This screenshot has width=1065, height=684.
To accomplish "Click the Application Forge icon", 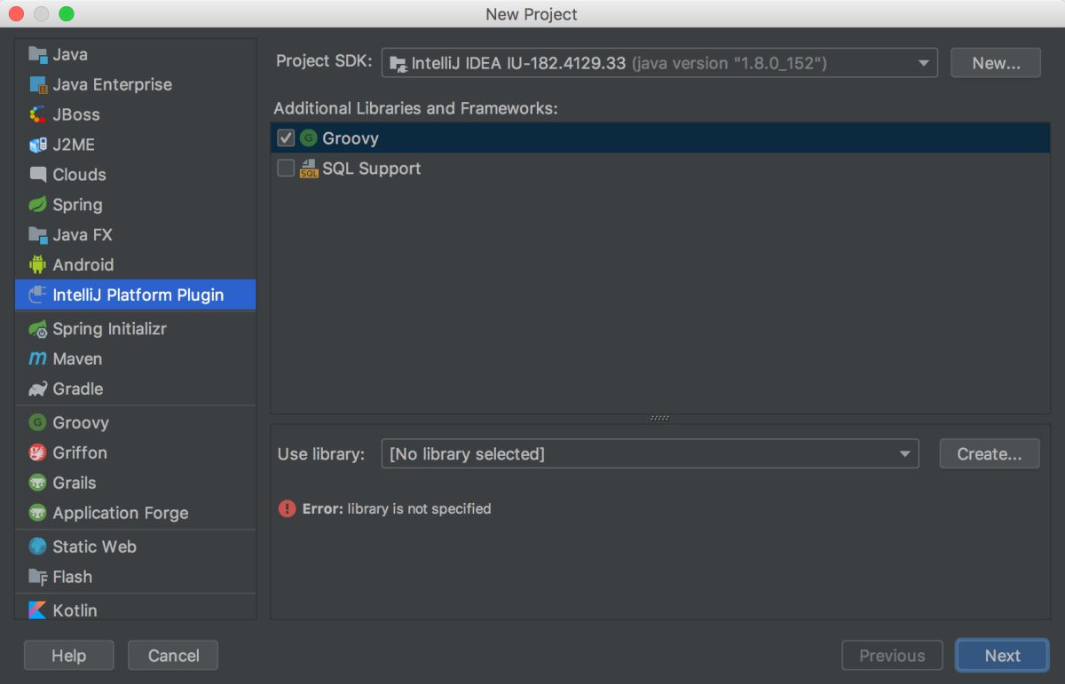I will pos(37,513).
